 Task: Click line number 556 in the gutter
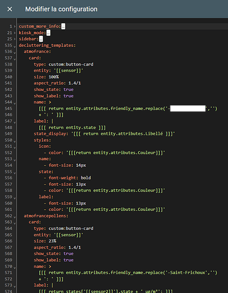click(x=8, y=178)
